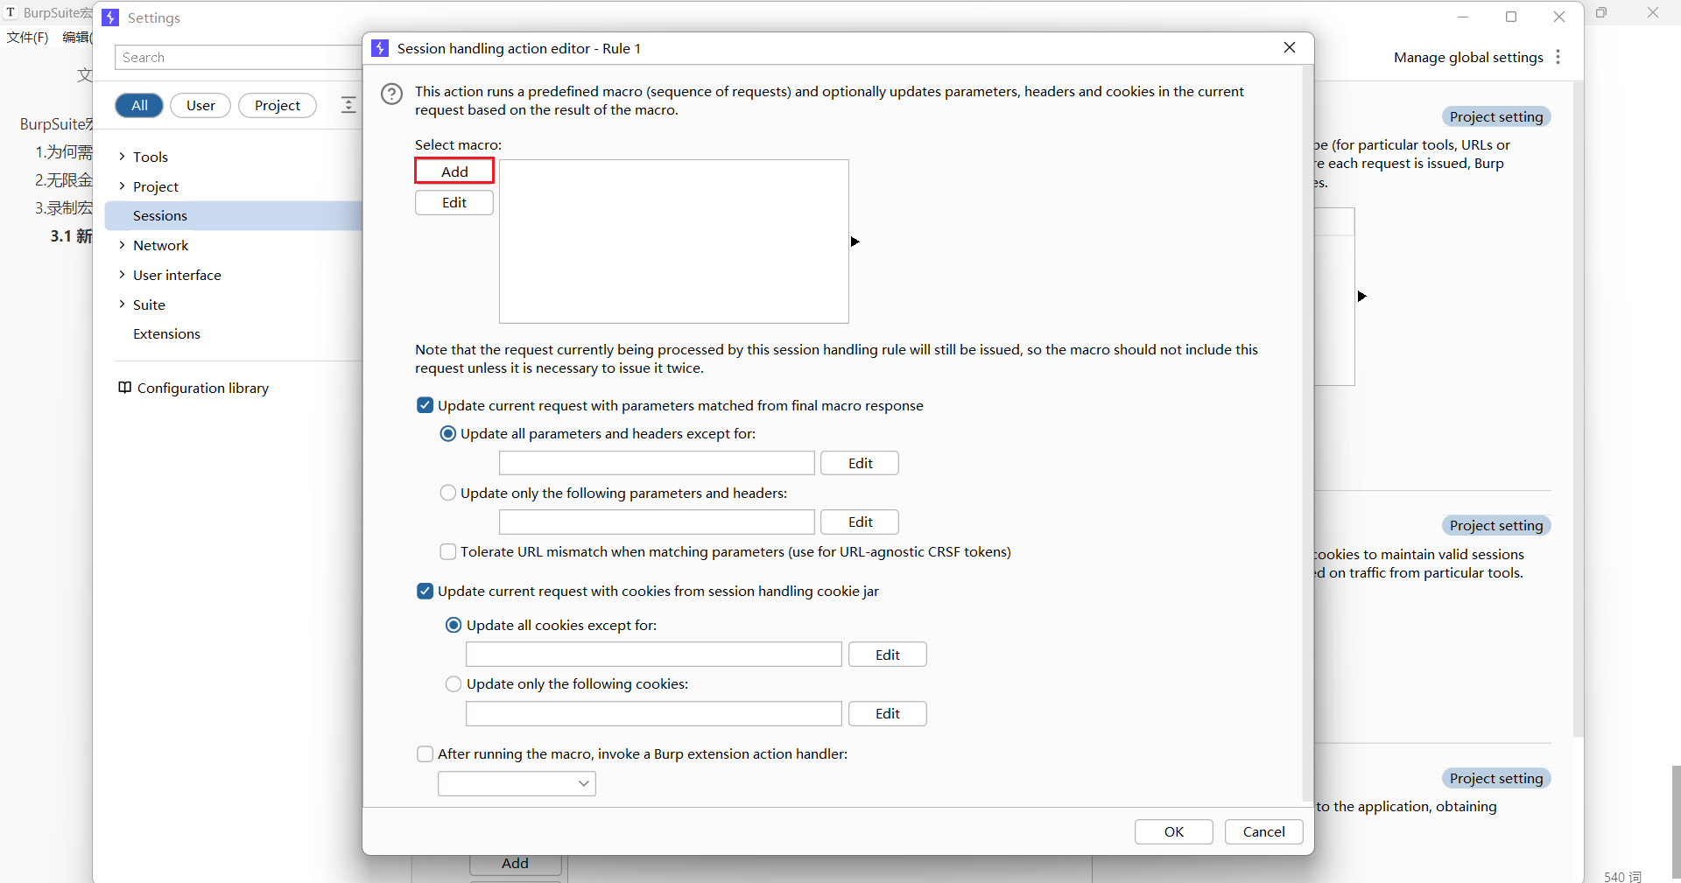1681x883 pixels.
Task: Click the bottom Project setting badge
Action: point(1496,778)
